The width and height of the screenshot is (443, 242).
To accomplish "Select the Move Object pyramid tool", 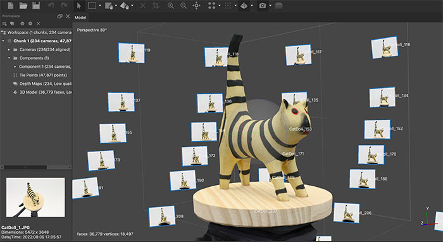I will pos(125,6).
